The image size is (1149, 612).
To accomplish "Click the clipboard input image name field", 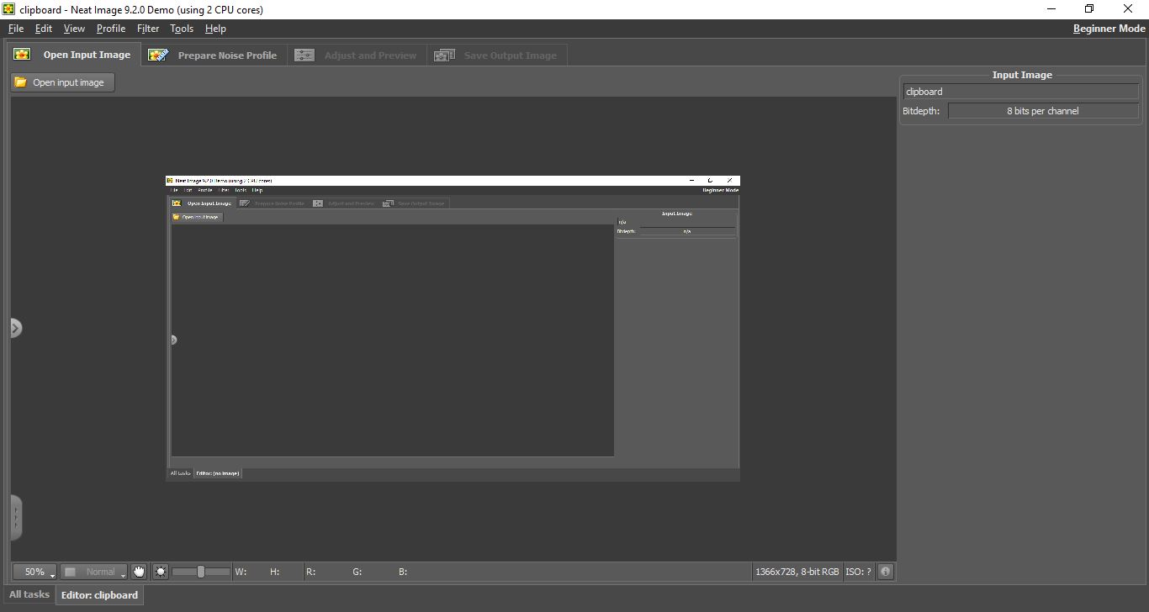I will (1021, 92).
